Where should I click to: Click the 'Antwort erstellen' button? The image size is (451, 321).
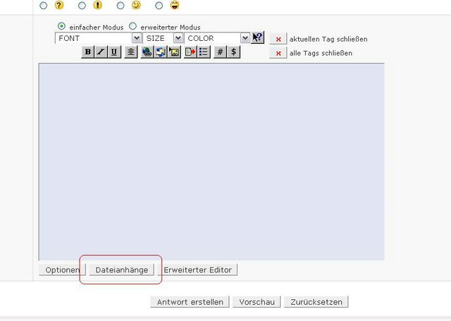tap(190, 302)
